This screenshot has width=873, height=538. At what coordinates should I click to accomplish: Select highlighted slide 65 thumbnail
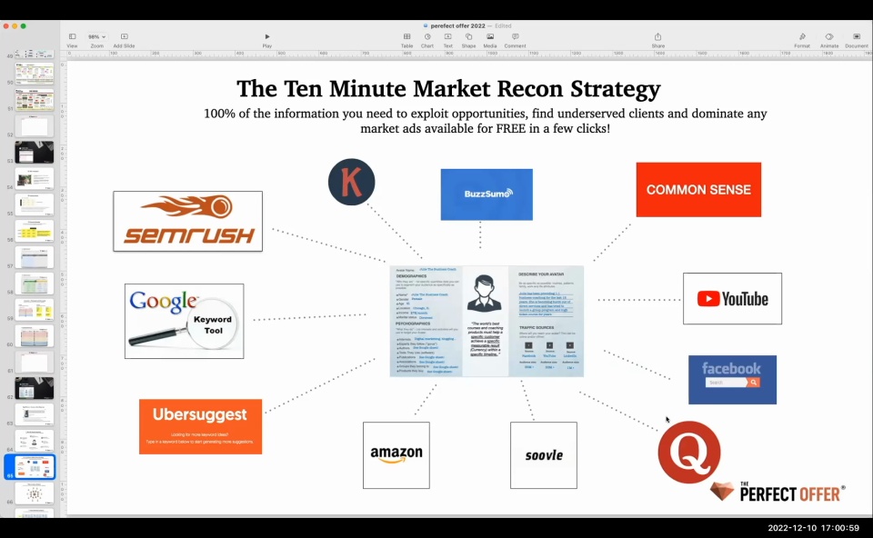35,467
